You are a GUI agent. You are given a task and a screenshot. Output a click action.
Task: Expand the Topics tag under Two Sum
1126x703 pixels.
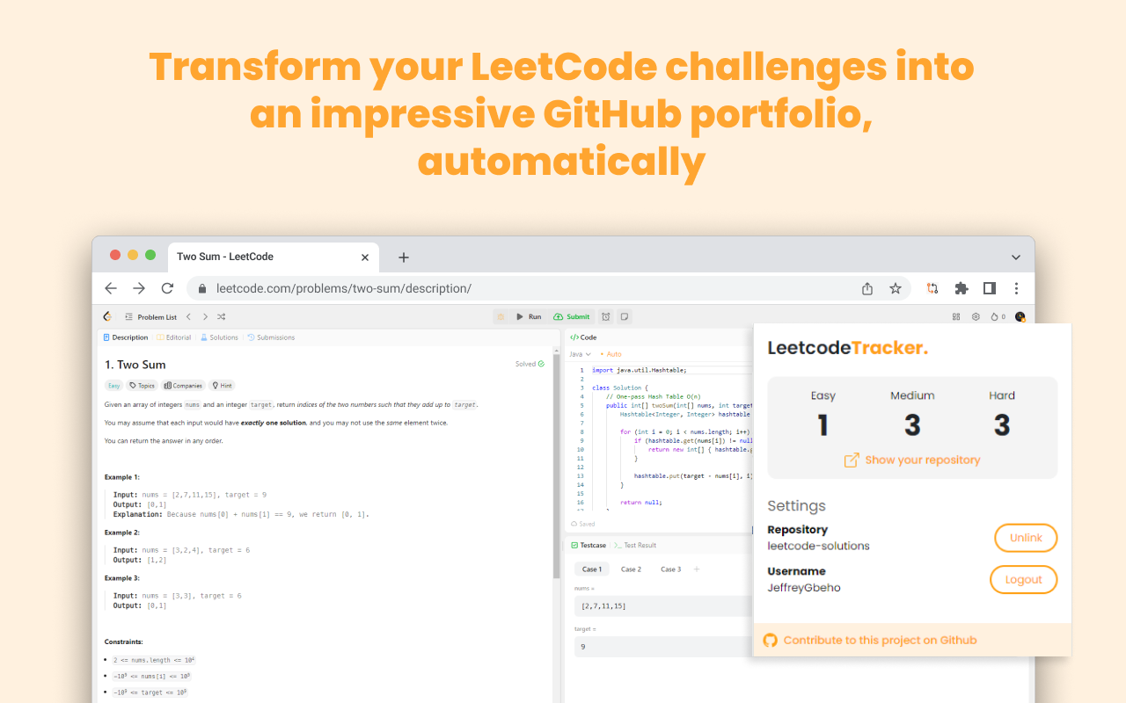pos(142,385)
